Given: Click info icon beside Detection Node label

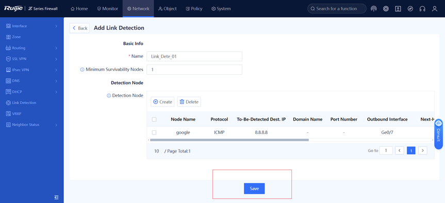Looking at the screenshot, I should click(x=109, y=96).
